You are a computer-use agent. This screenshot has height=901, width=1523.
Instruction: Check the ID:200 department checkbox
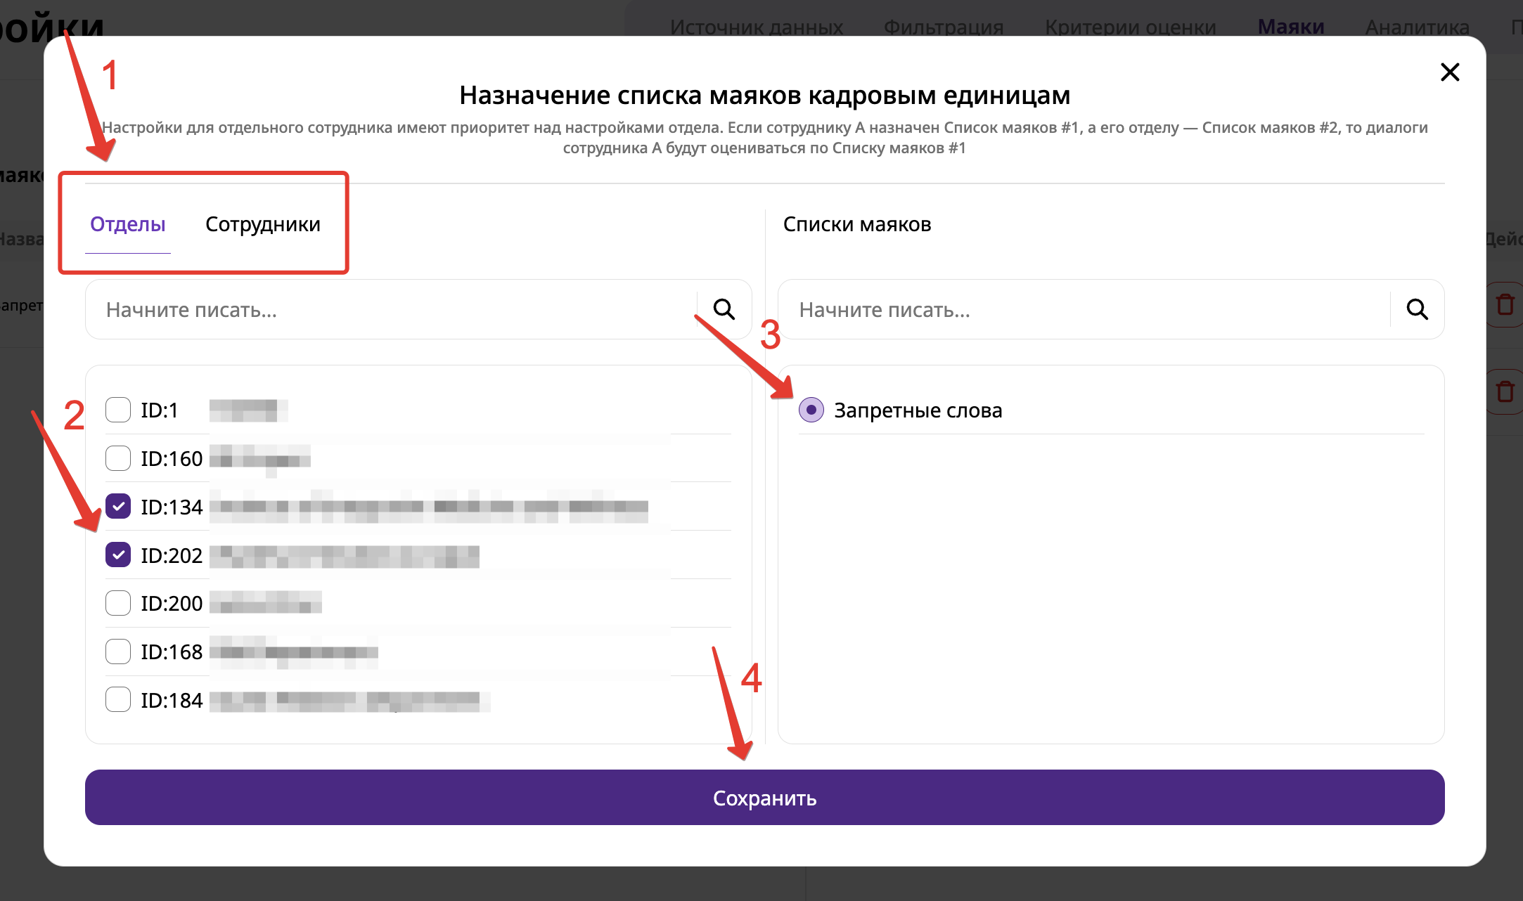pyautogui.click(x=118, y=603)
